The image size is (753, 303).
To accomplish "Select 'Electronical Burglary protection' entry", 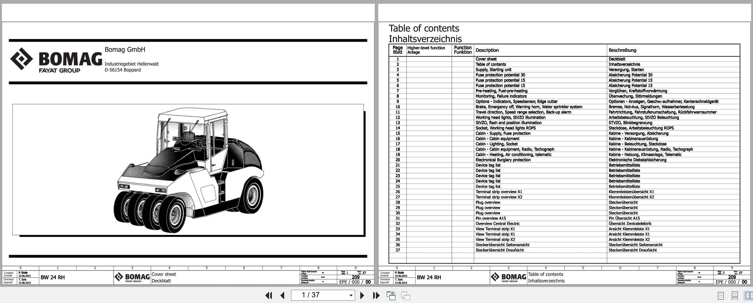I will (503, 160).
